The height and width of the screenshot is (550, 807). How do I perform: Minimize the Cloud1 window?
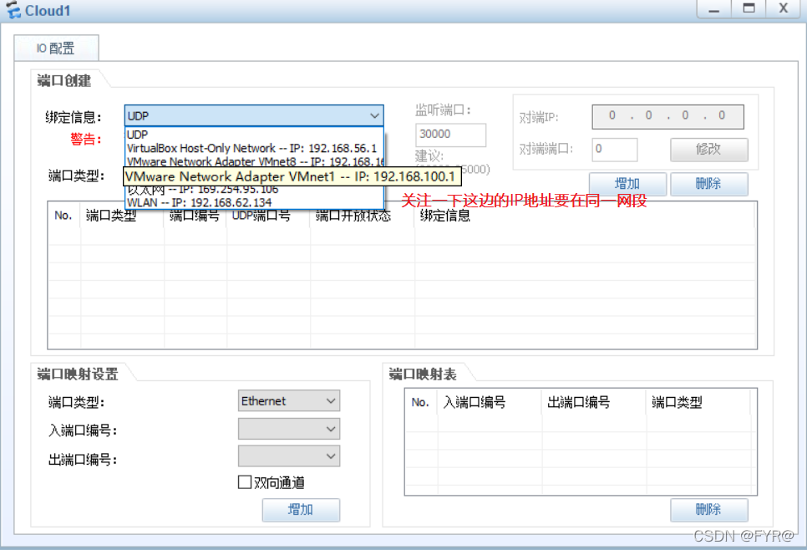click(x=714, y=8)
